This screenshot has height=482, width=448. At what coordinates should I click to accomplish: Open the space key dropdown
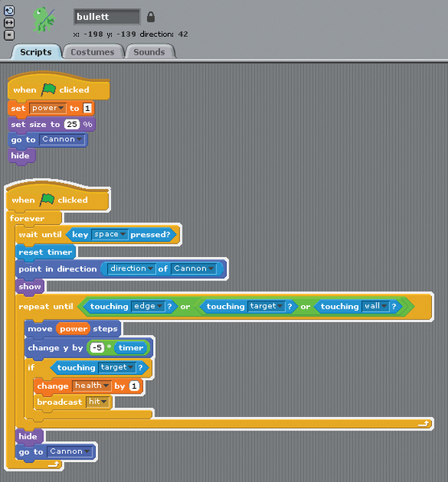tap(109, 235)
